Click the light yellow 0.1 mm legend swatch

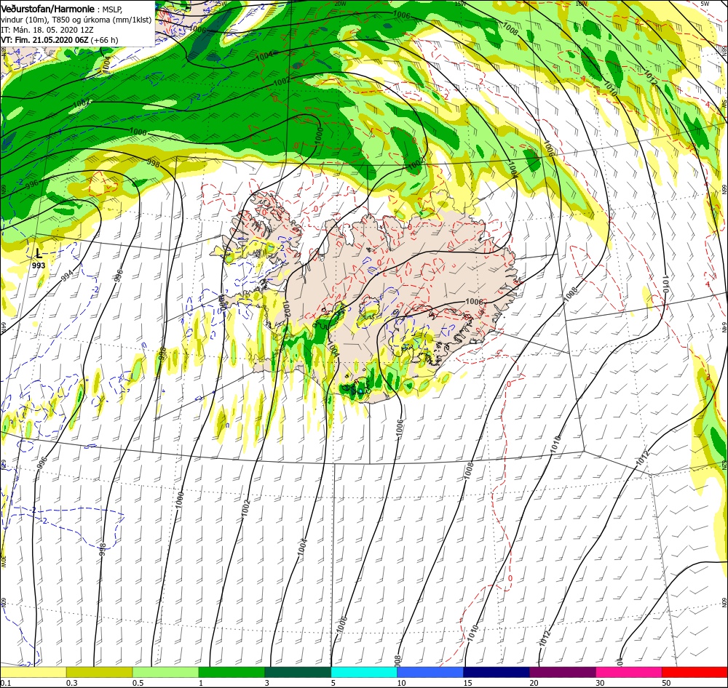pos(33,672)
